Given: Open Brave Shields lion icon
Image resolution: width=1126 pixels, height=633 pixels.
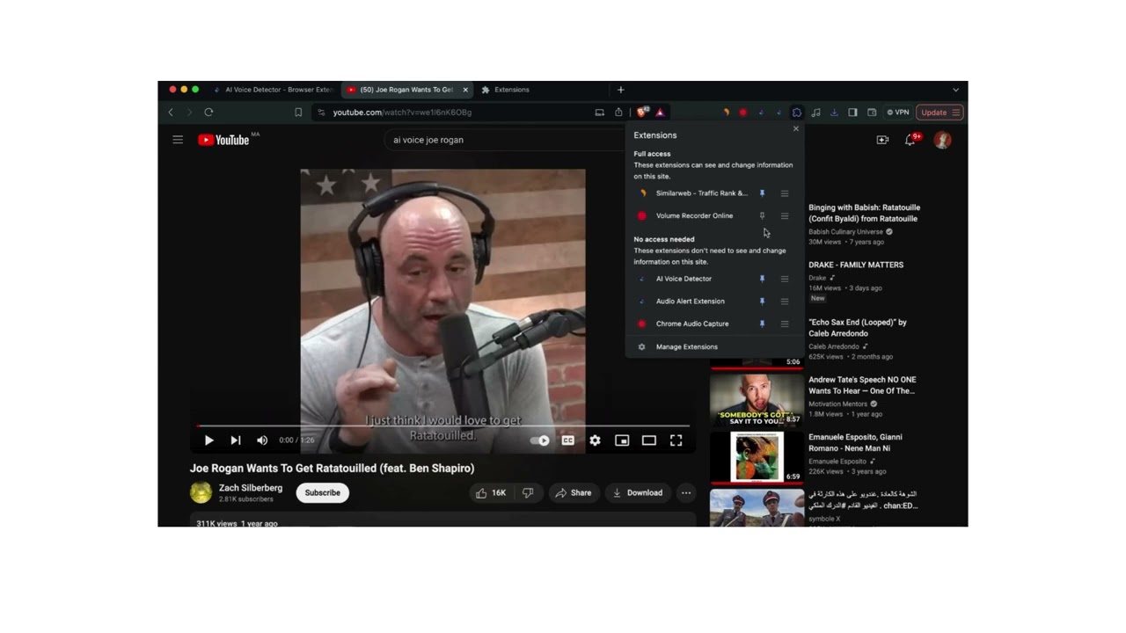Looking at the screenshot, I should pyautogui.click(x=642, y=113).
